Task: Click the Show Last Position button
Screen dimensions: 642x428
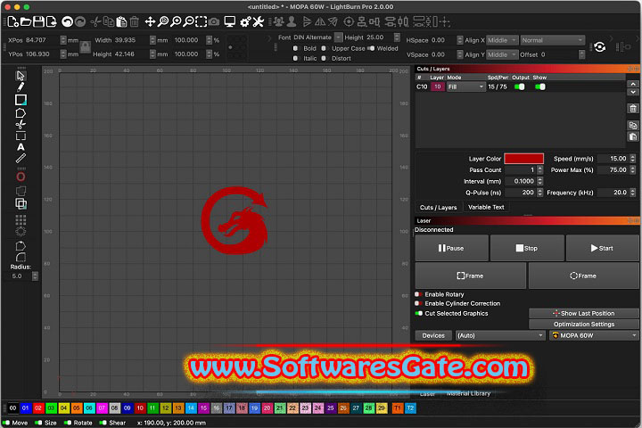Action: [584, 313]
